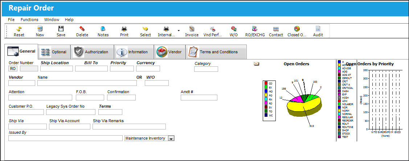Image resolution: width=409 pixels, height=161 pixels.
Task: Click the Ship Via input field
Action: tap(28, 127)
